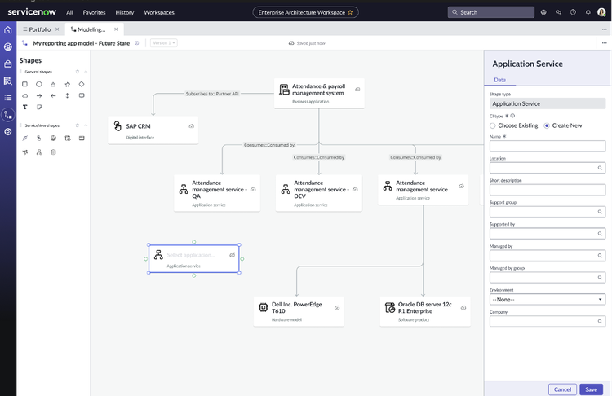612x396 pixels.
Task: Open the Version 1 dropdown
Action: 164,43
